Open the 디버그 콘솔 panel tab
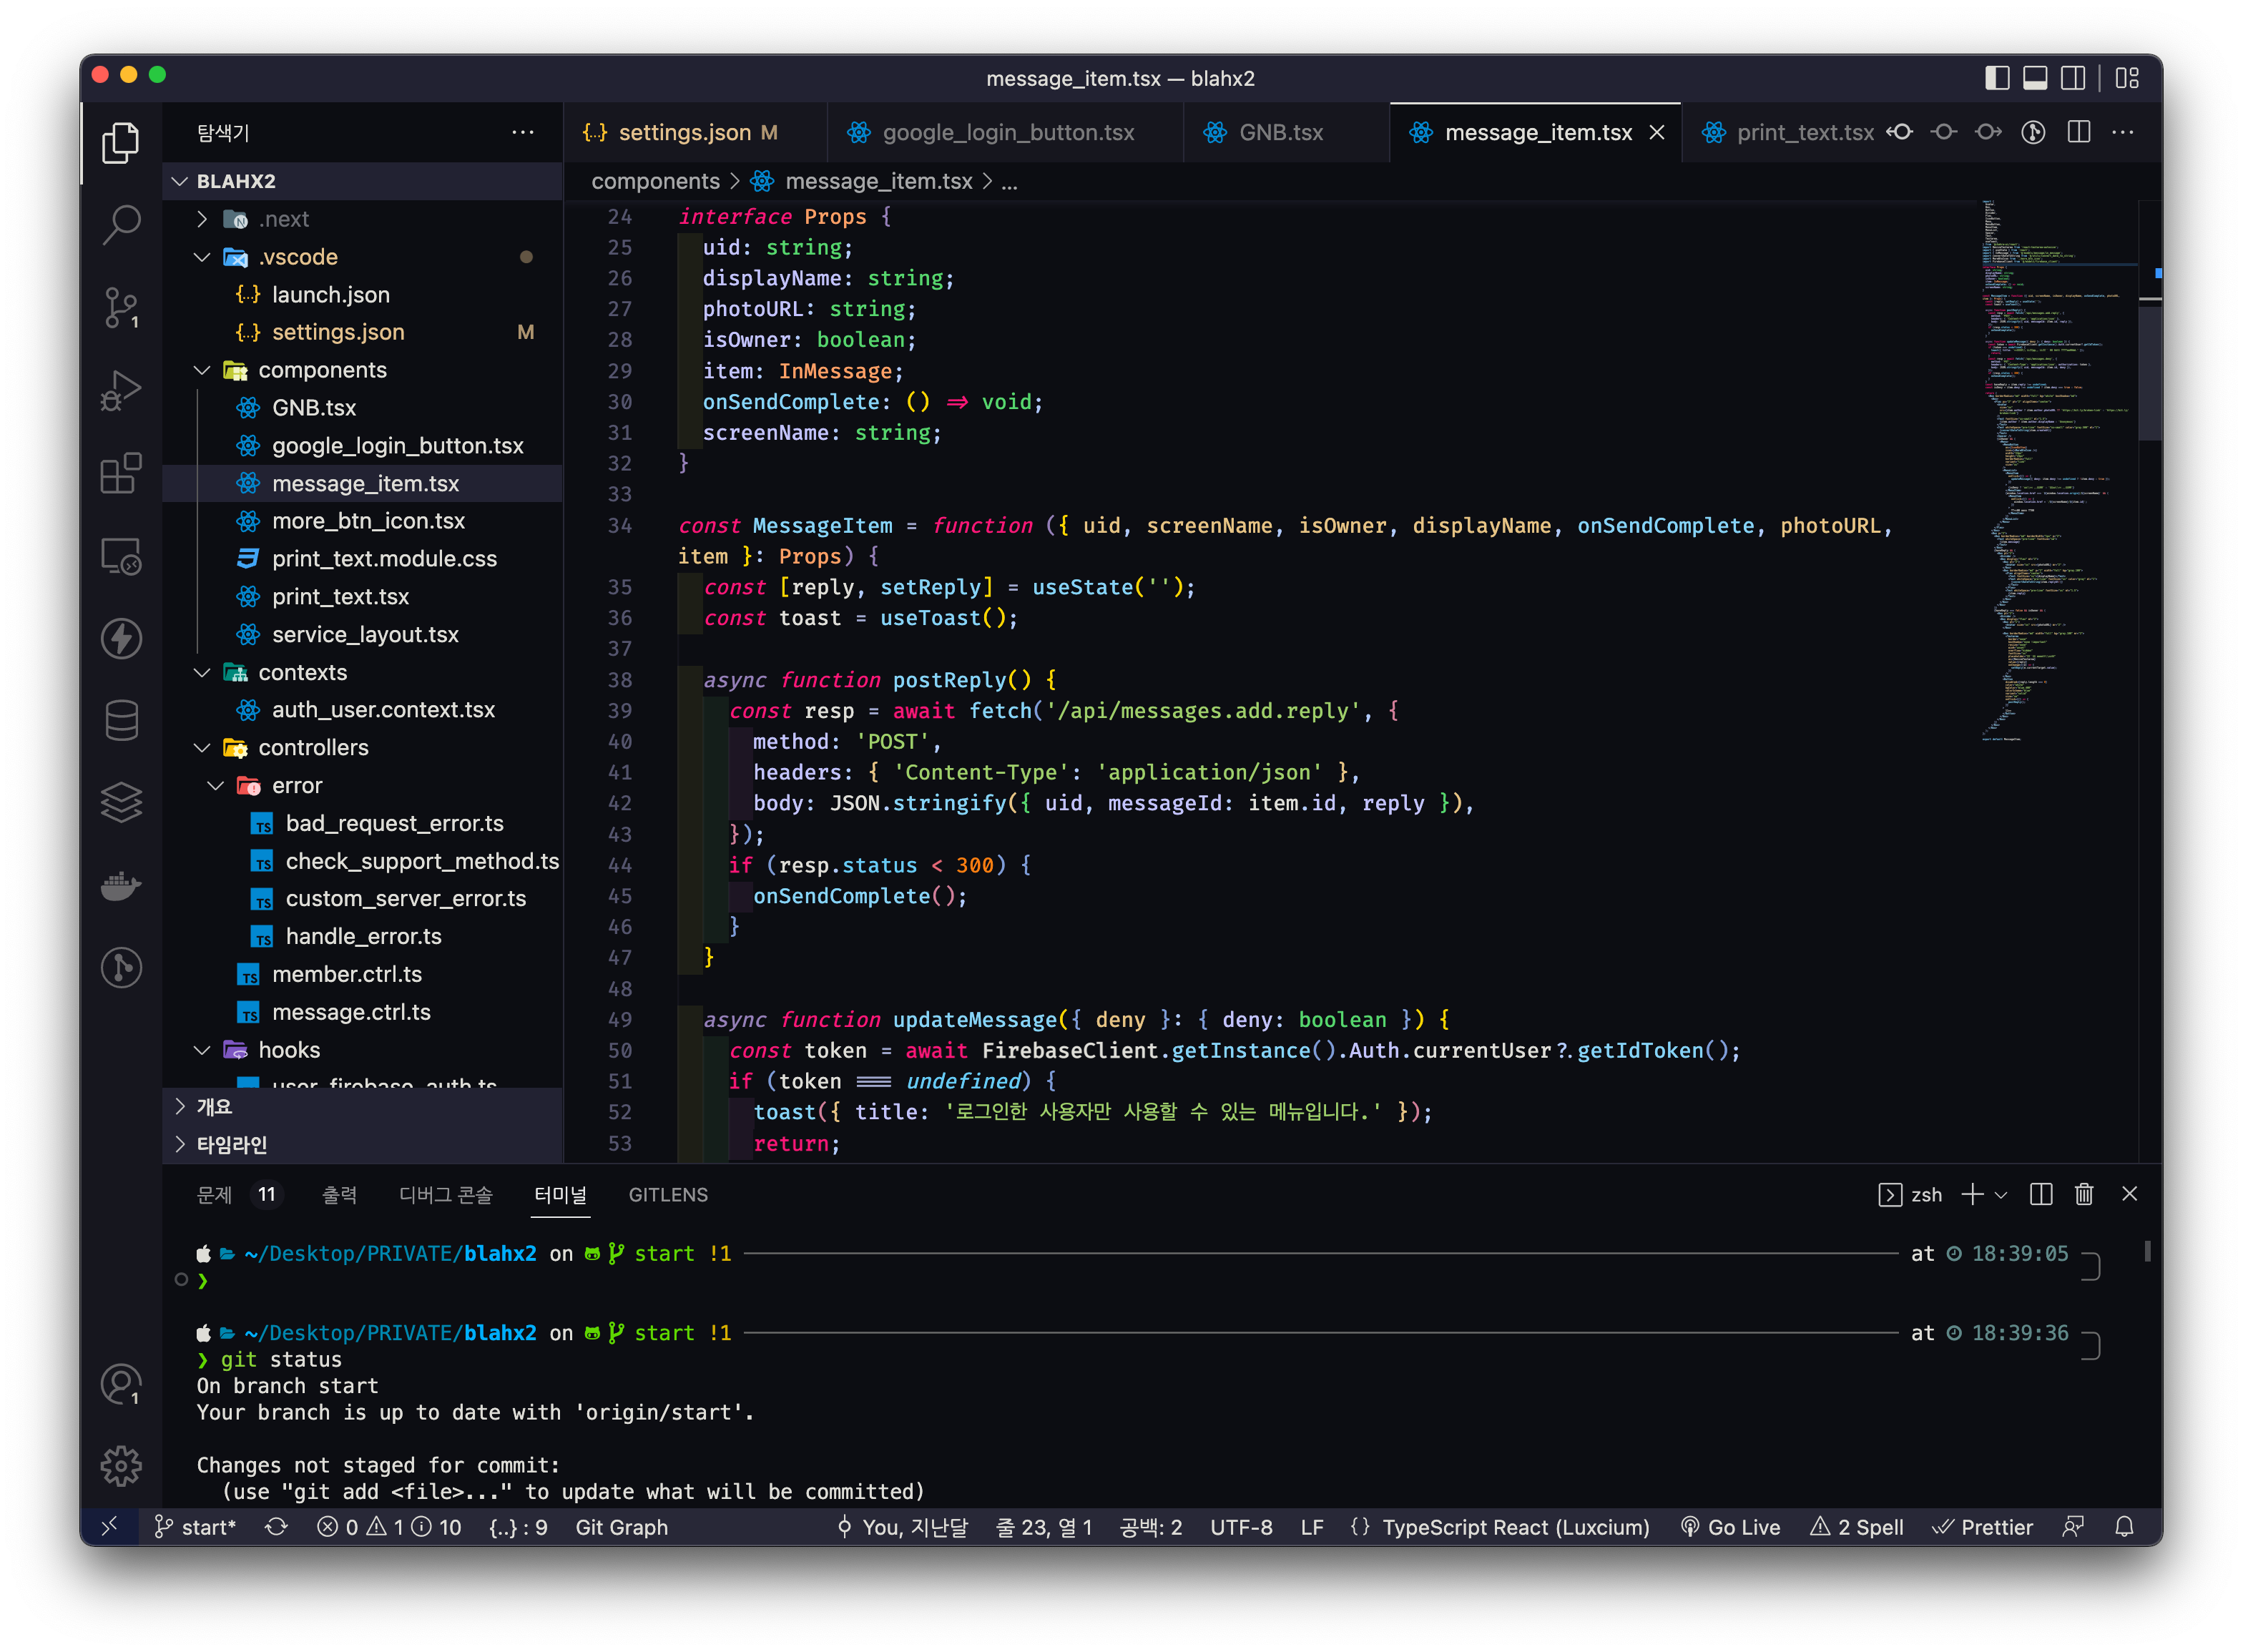2243x1652 pixels. tap(445, 1194)
